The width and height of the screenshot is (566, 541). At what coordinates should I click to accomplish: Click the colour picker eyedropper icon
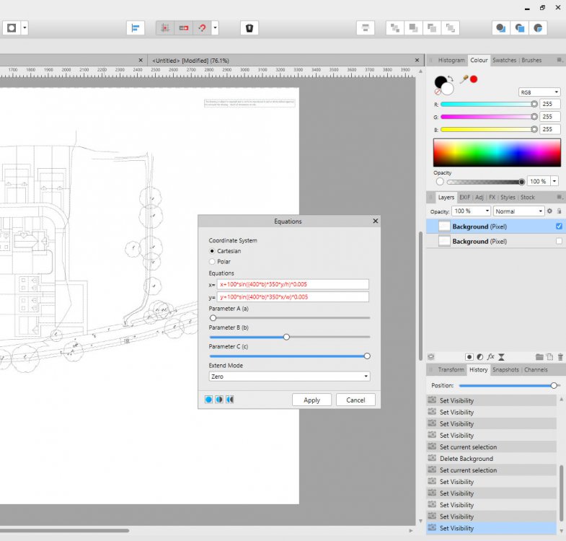coord(464,79)
